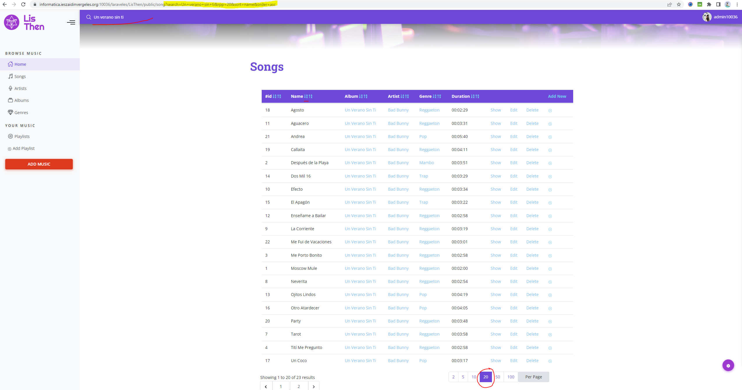Toggle the sidebar hamburger menu
Viewport: 742px width, 390px height.
[71, 22]
